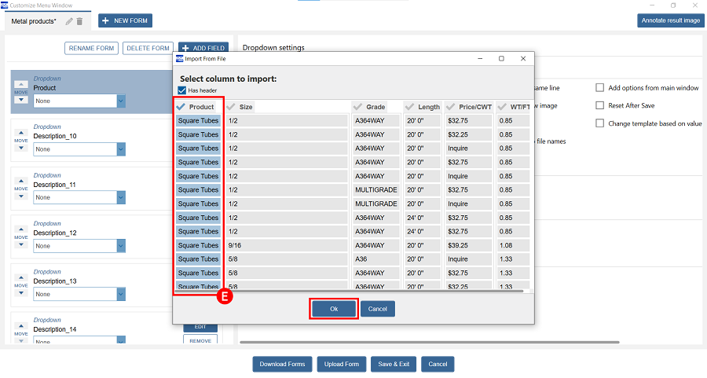Screen dimensions: 707x378
Task: Expand the Description_11 dropdown
Action: [120, 197]
